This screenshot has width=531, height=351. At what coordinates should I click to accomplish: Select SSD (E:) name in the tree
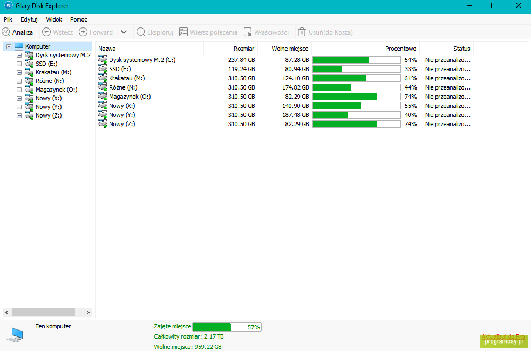(x=46, y=64)
